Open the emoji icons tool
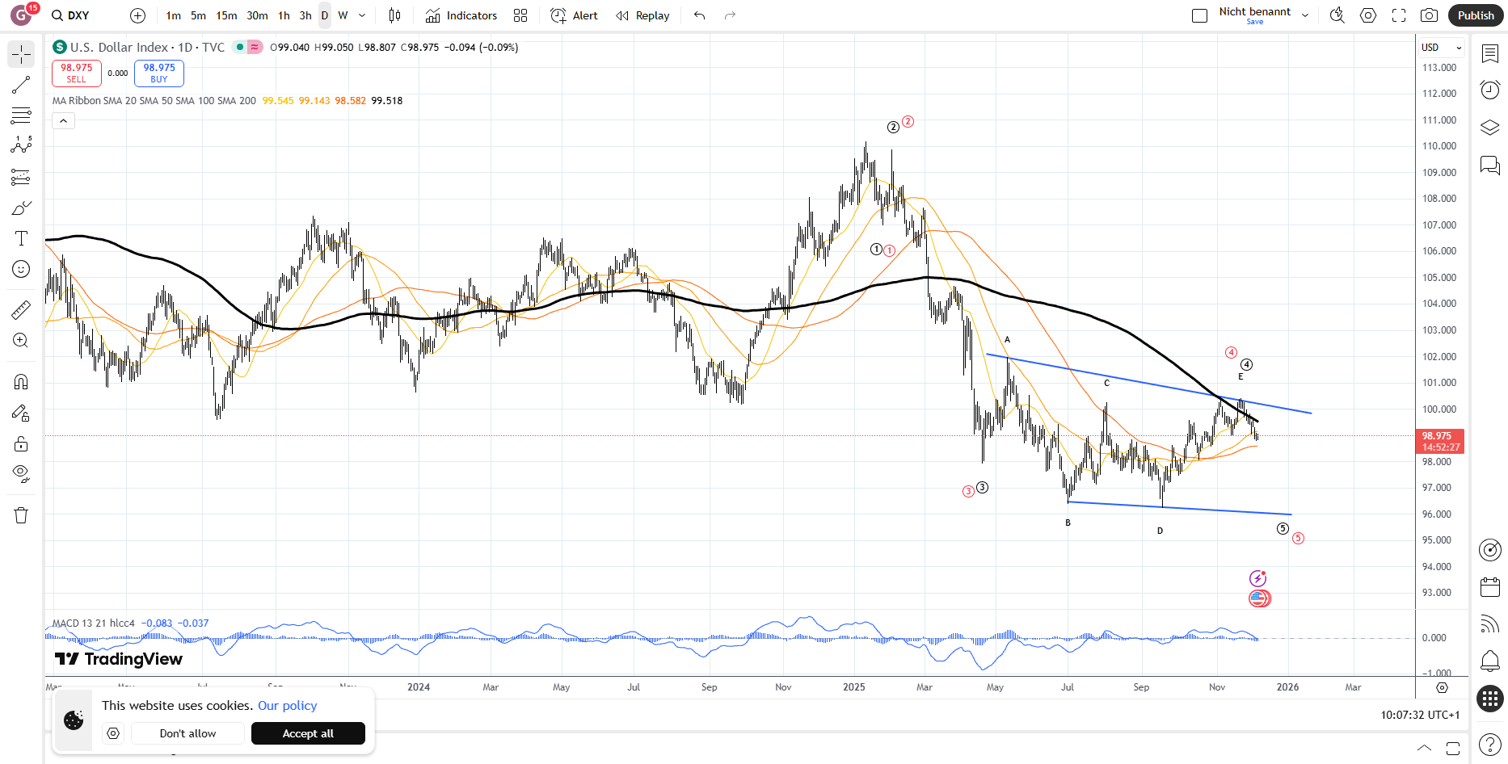The image size is (1508, 764). [x=21, y=269]
